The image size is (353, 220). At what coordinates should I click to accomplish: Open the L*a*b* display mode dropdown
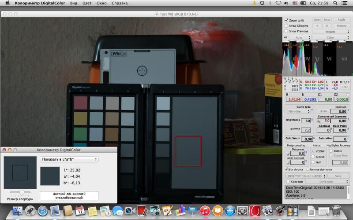coord(69,159)
